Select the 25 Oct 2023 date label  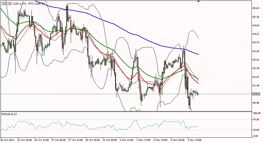coord(8,140)
